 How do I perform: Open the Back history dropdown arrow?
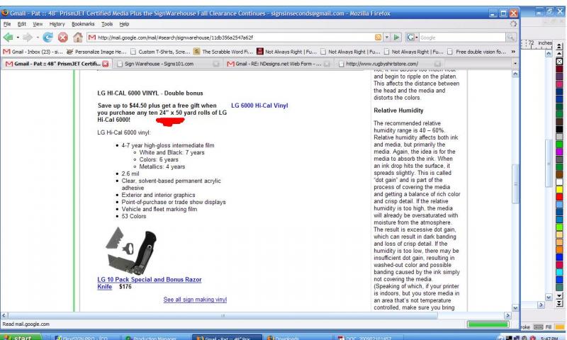tap(18, 38)
